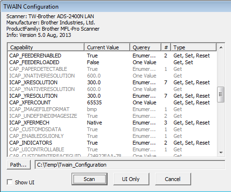Click Get, Set type of CAP_FEEDERLOADED
231x192 pixels.
pos(183,62)
